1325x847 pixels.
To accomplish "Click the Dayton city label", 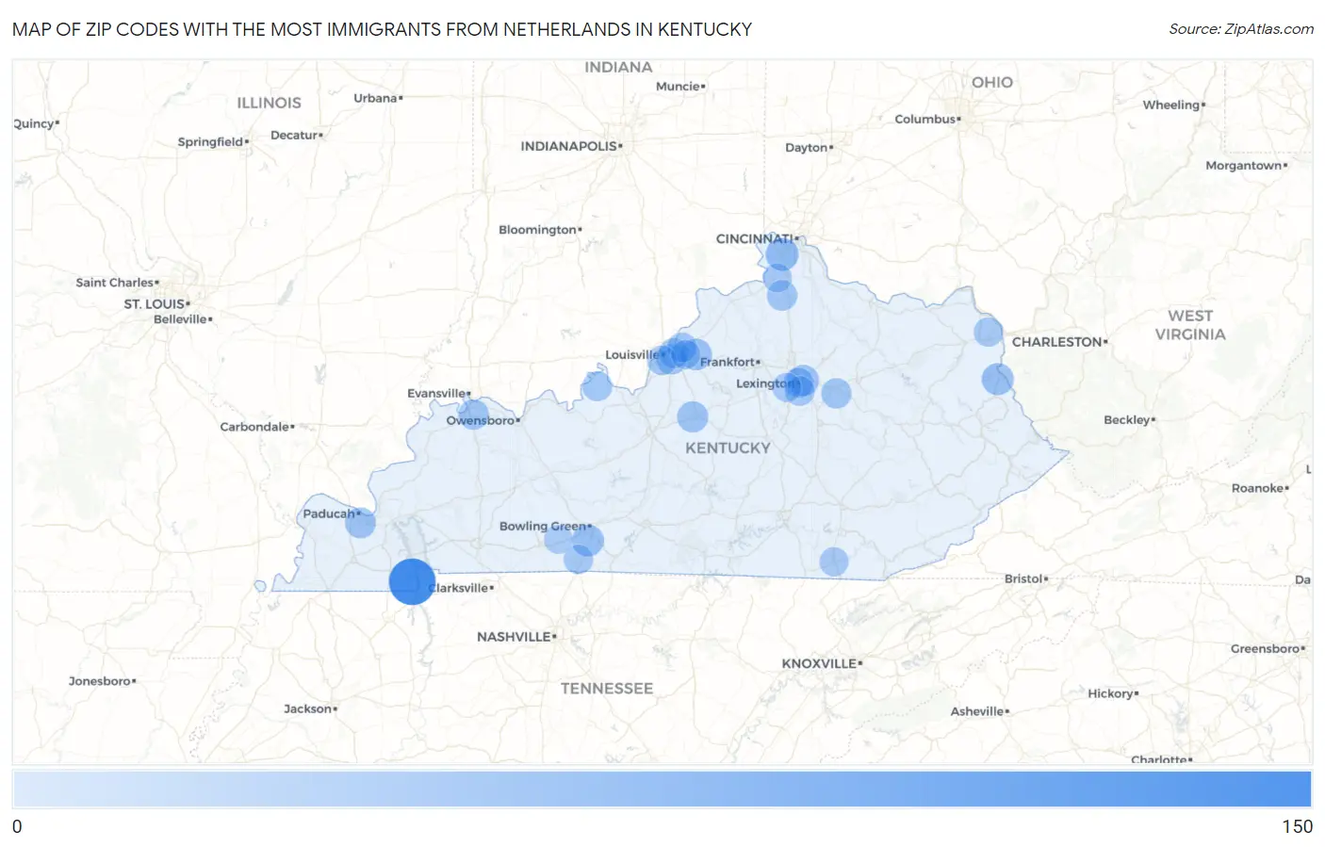I will coord(809,147).
